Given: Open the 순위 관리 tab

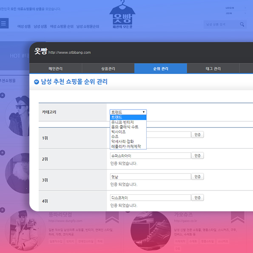Looking at the screenshot, I should tap(161, 68).
